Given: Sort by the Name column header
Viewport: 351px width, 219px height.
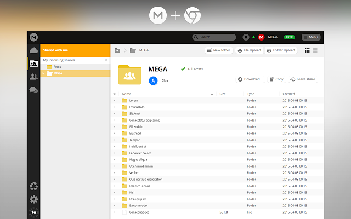Looking at the screenshot, I should coord(127,94).
